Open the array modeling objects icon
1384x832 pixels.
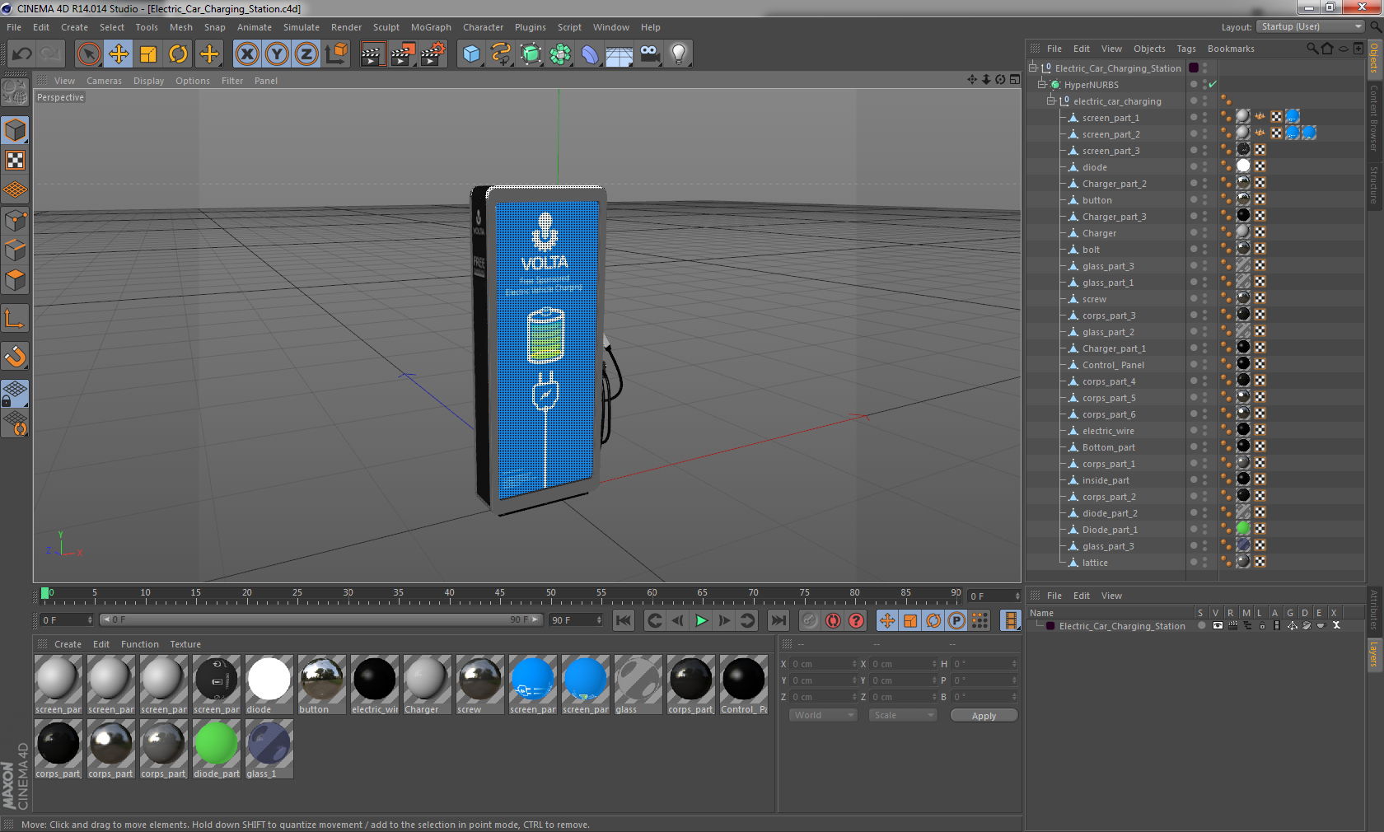[x=560, y=54]
